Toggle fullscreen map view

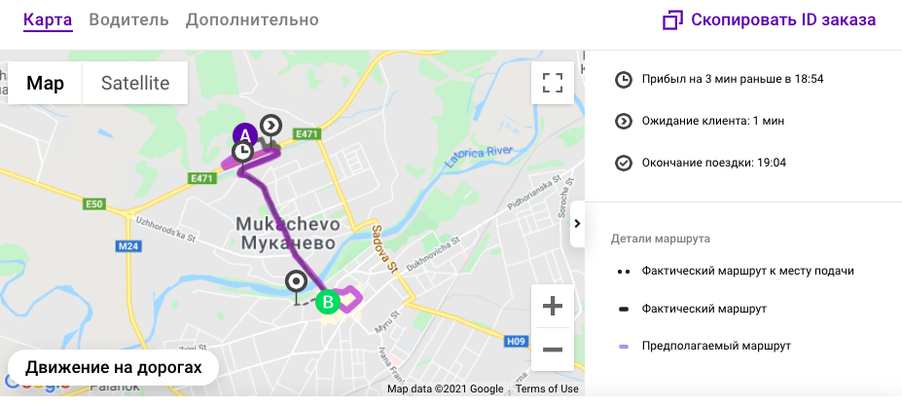point(553,82)
